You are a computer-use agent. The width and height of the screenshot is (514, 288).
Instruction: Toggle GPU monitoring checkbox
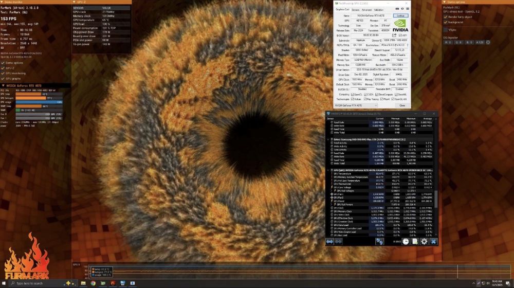click(3, 73)
